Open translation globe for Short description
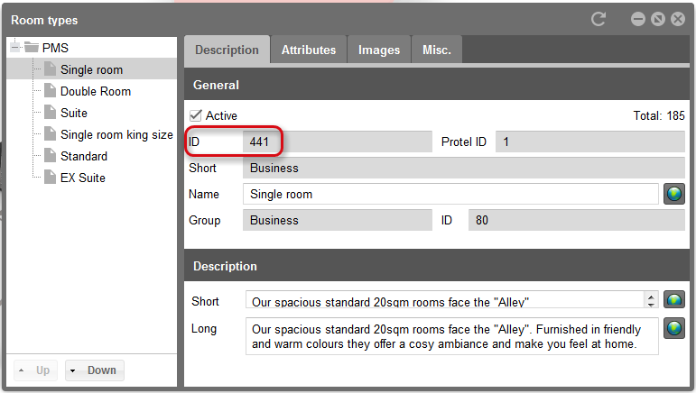Image resolution: width=696 pixels, height=393 pixels. point(673,299)
